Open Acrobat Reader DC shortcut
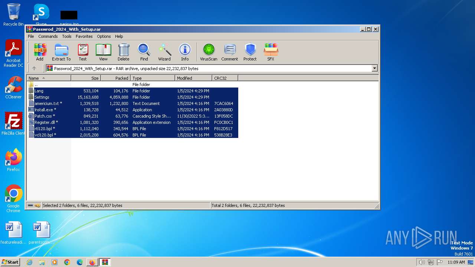Screen dimensions: 475x267 pos(13,54)
